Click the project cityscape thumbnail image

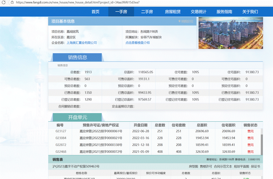pos(231,33)
